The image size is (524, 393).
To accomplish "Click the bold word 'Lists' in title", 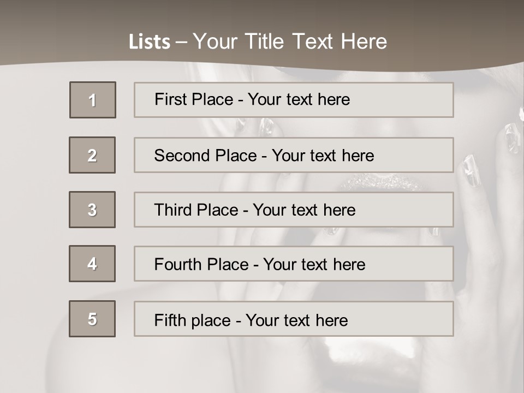I will (149, 42).
